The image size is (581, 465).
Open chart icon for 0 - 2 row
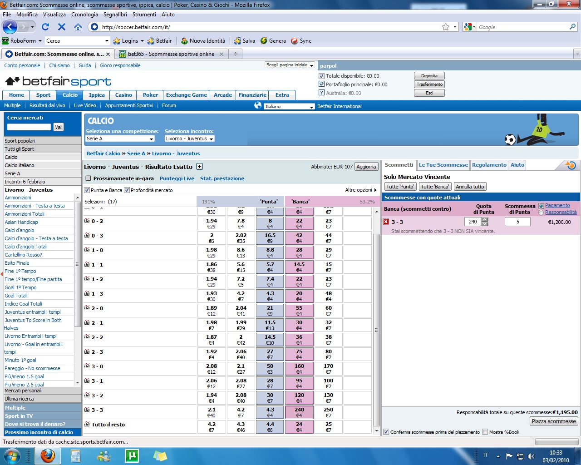point(87,221)
